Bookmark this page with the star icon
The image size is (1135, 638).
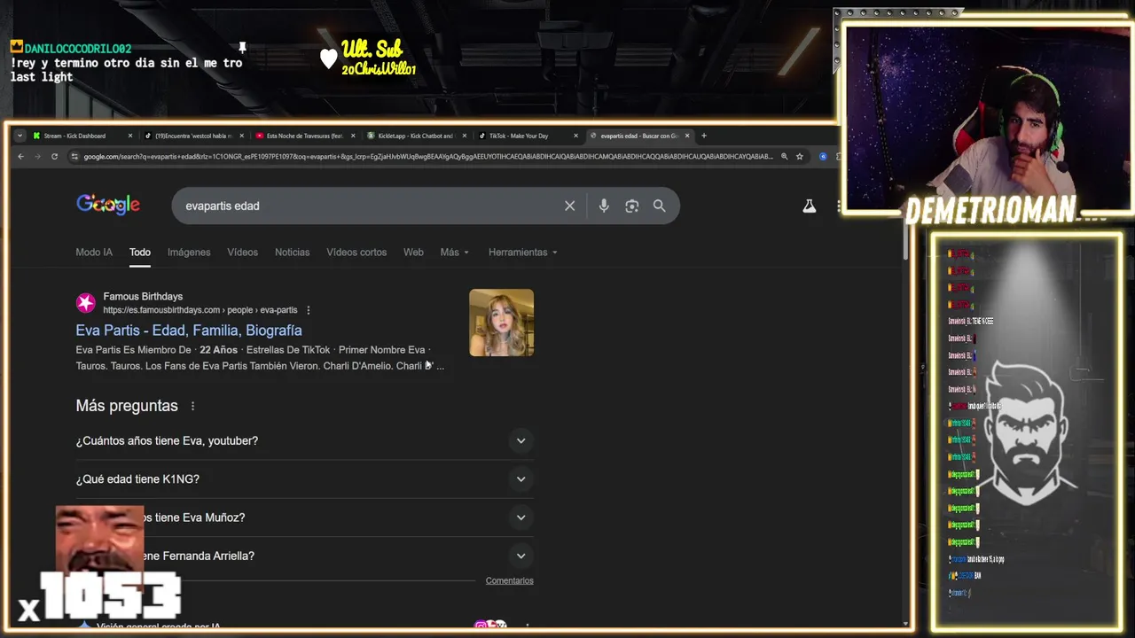coord(800,157)
